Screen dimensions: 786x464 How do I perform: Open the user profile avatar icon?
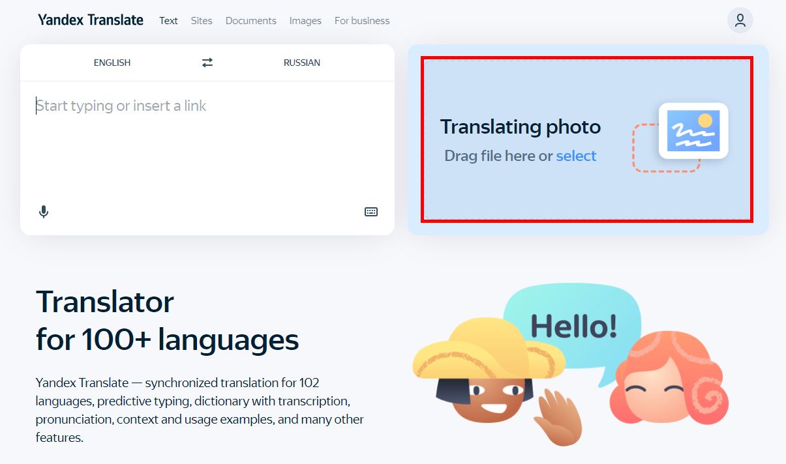[740, 20]
